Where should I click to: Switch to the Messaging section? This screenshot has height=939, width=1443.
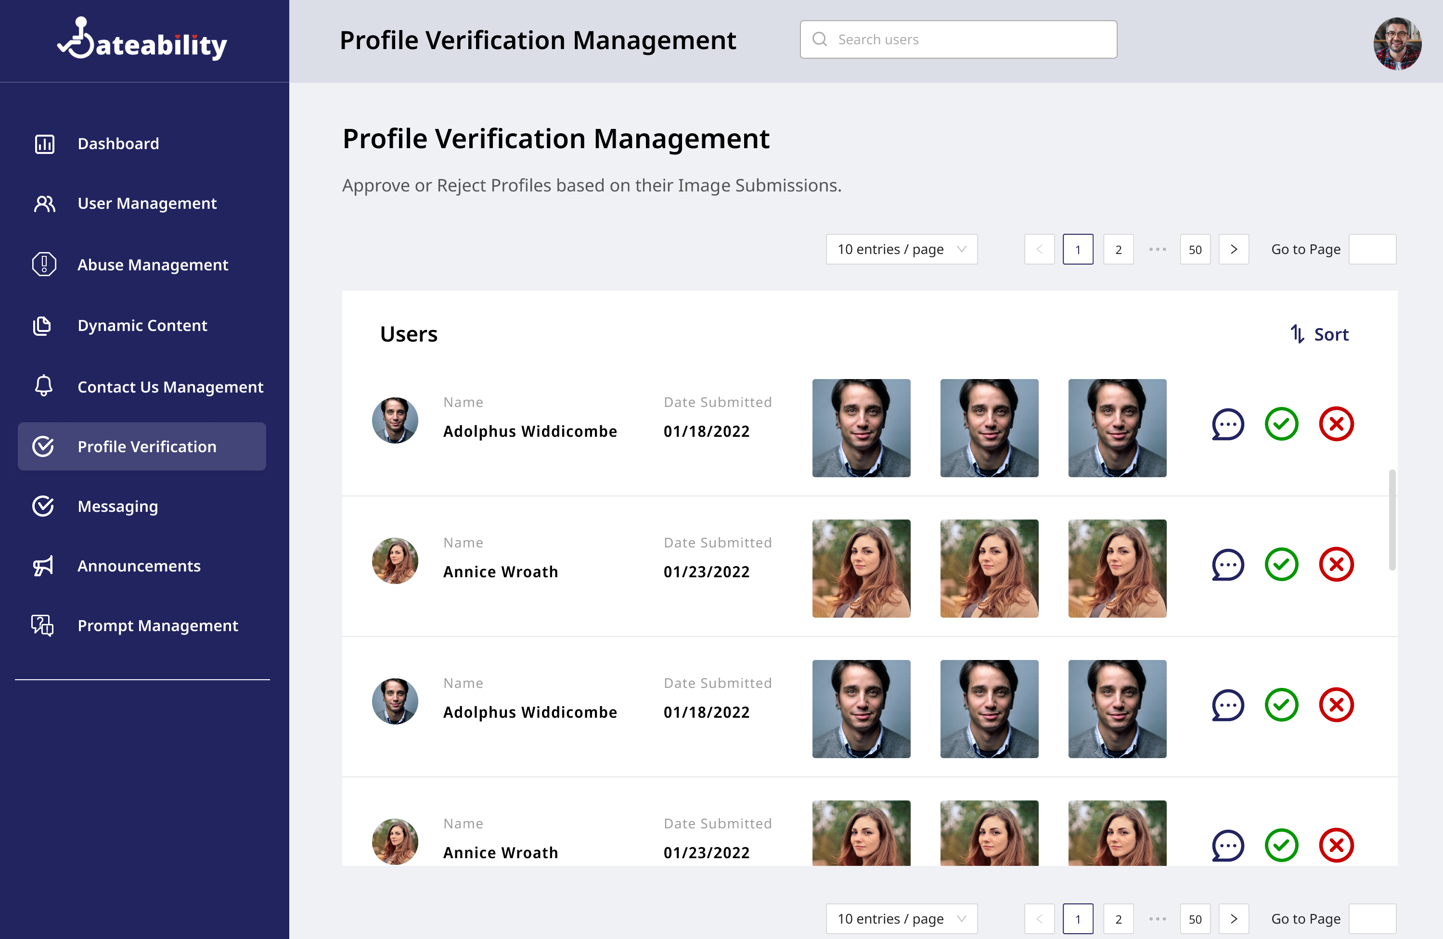coord(117,507)
